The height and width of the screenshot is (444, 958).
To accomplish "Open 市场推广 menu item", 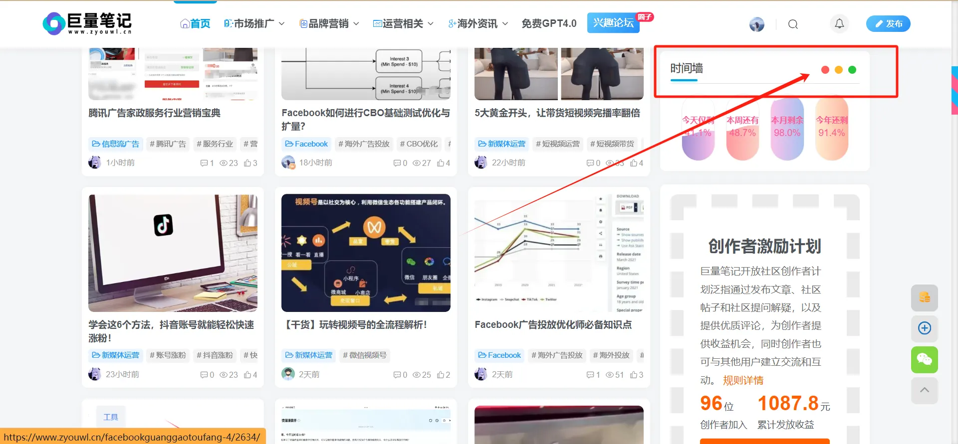I will pos(249,23).
